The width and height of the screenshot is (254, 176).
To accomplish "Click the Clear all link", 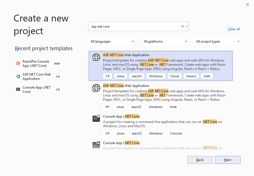I will point(234,29).
